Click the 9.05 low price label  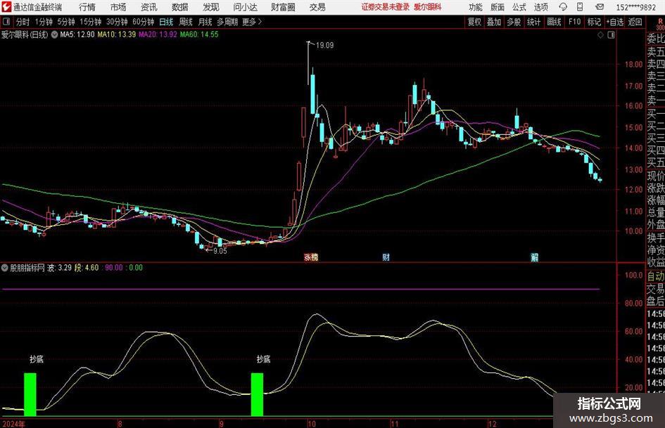(220, 251)
